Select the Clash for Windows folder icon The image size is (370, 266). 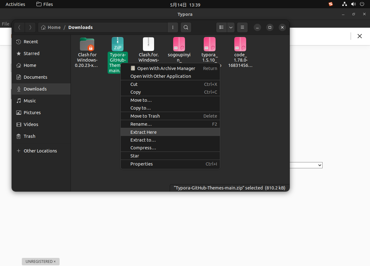(x=87, y=44)
